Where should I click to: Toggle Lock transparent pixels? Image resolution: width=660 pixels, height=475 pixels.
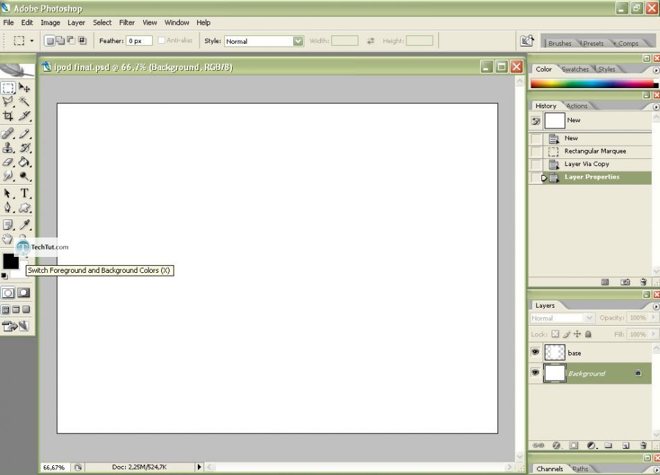click(555, 334)
